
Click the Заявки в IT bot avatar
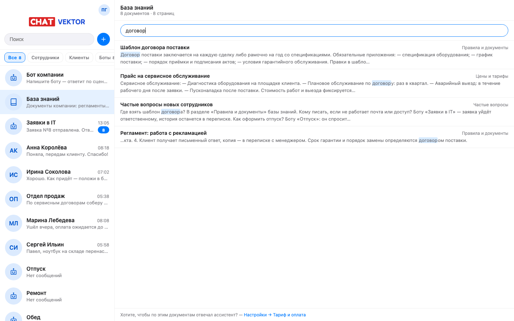(14, 126)
